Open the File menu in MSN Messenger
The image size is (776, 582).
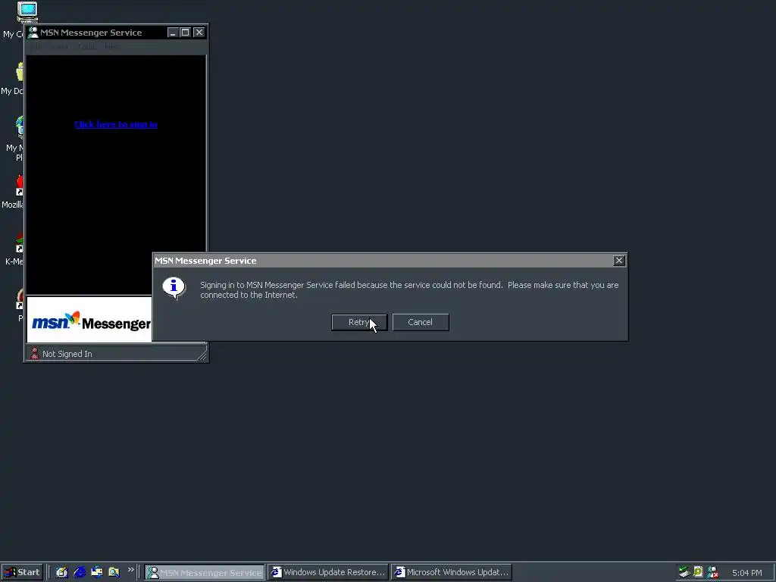(x=36, y=46)
